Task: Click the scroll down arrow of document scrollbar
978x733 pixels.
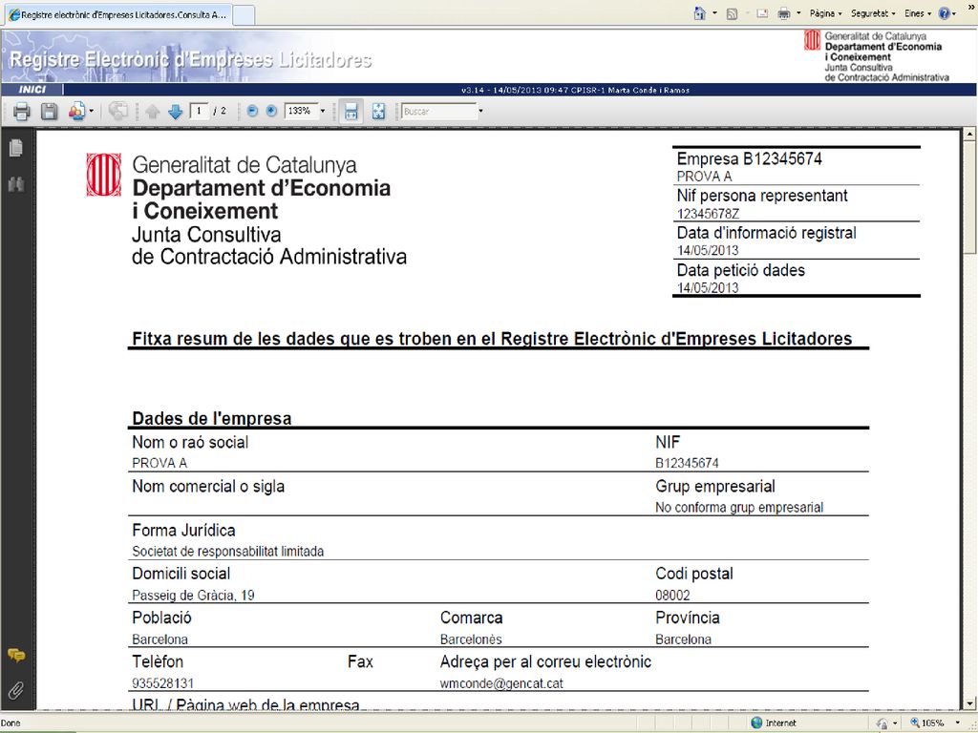Action: [969, 703]
